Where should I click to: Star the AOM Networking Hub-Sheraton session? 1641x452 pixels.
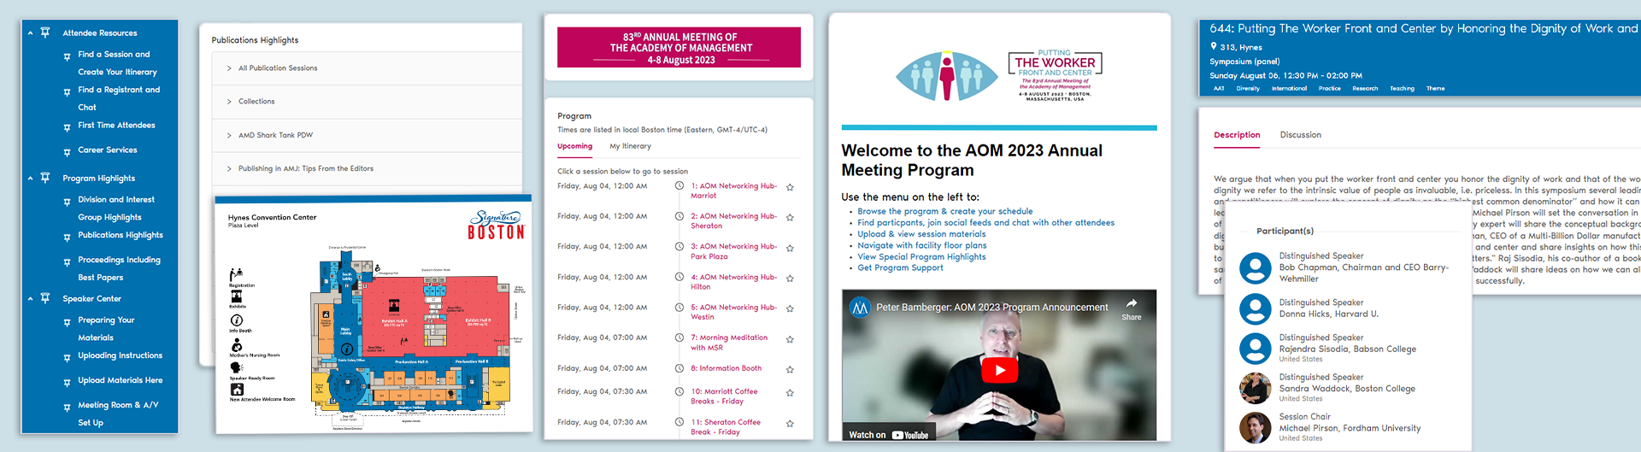coord(790,218)
